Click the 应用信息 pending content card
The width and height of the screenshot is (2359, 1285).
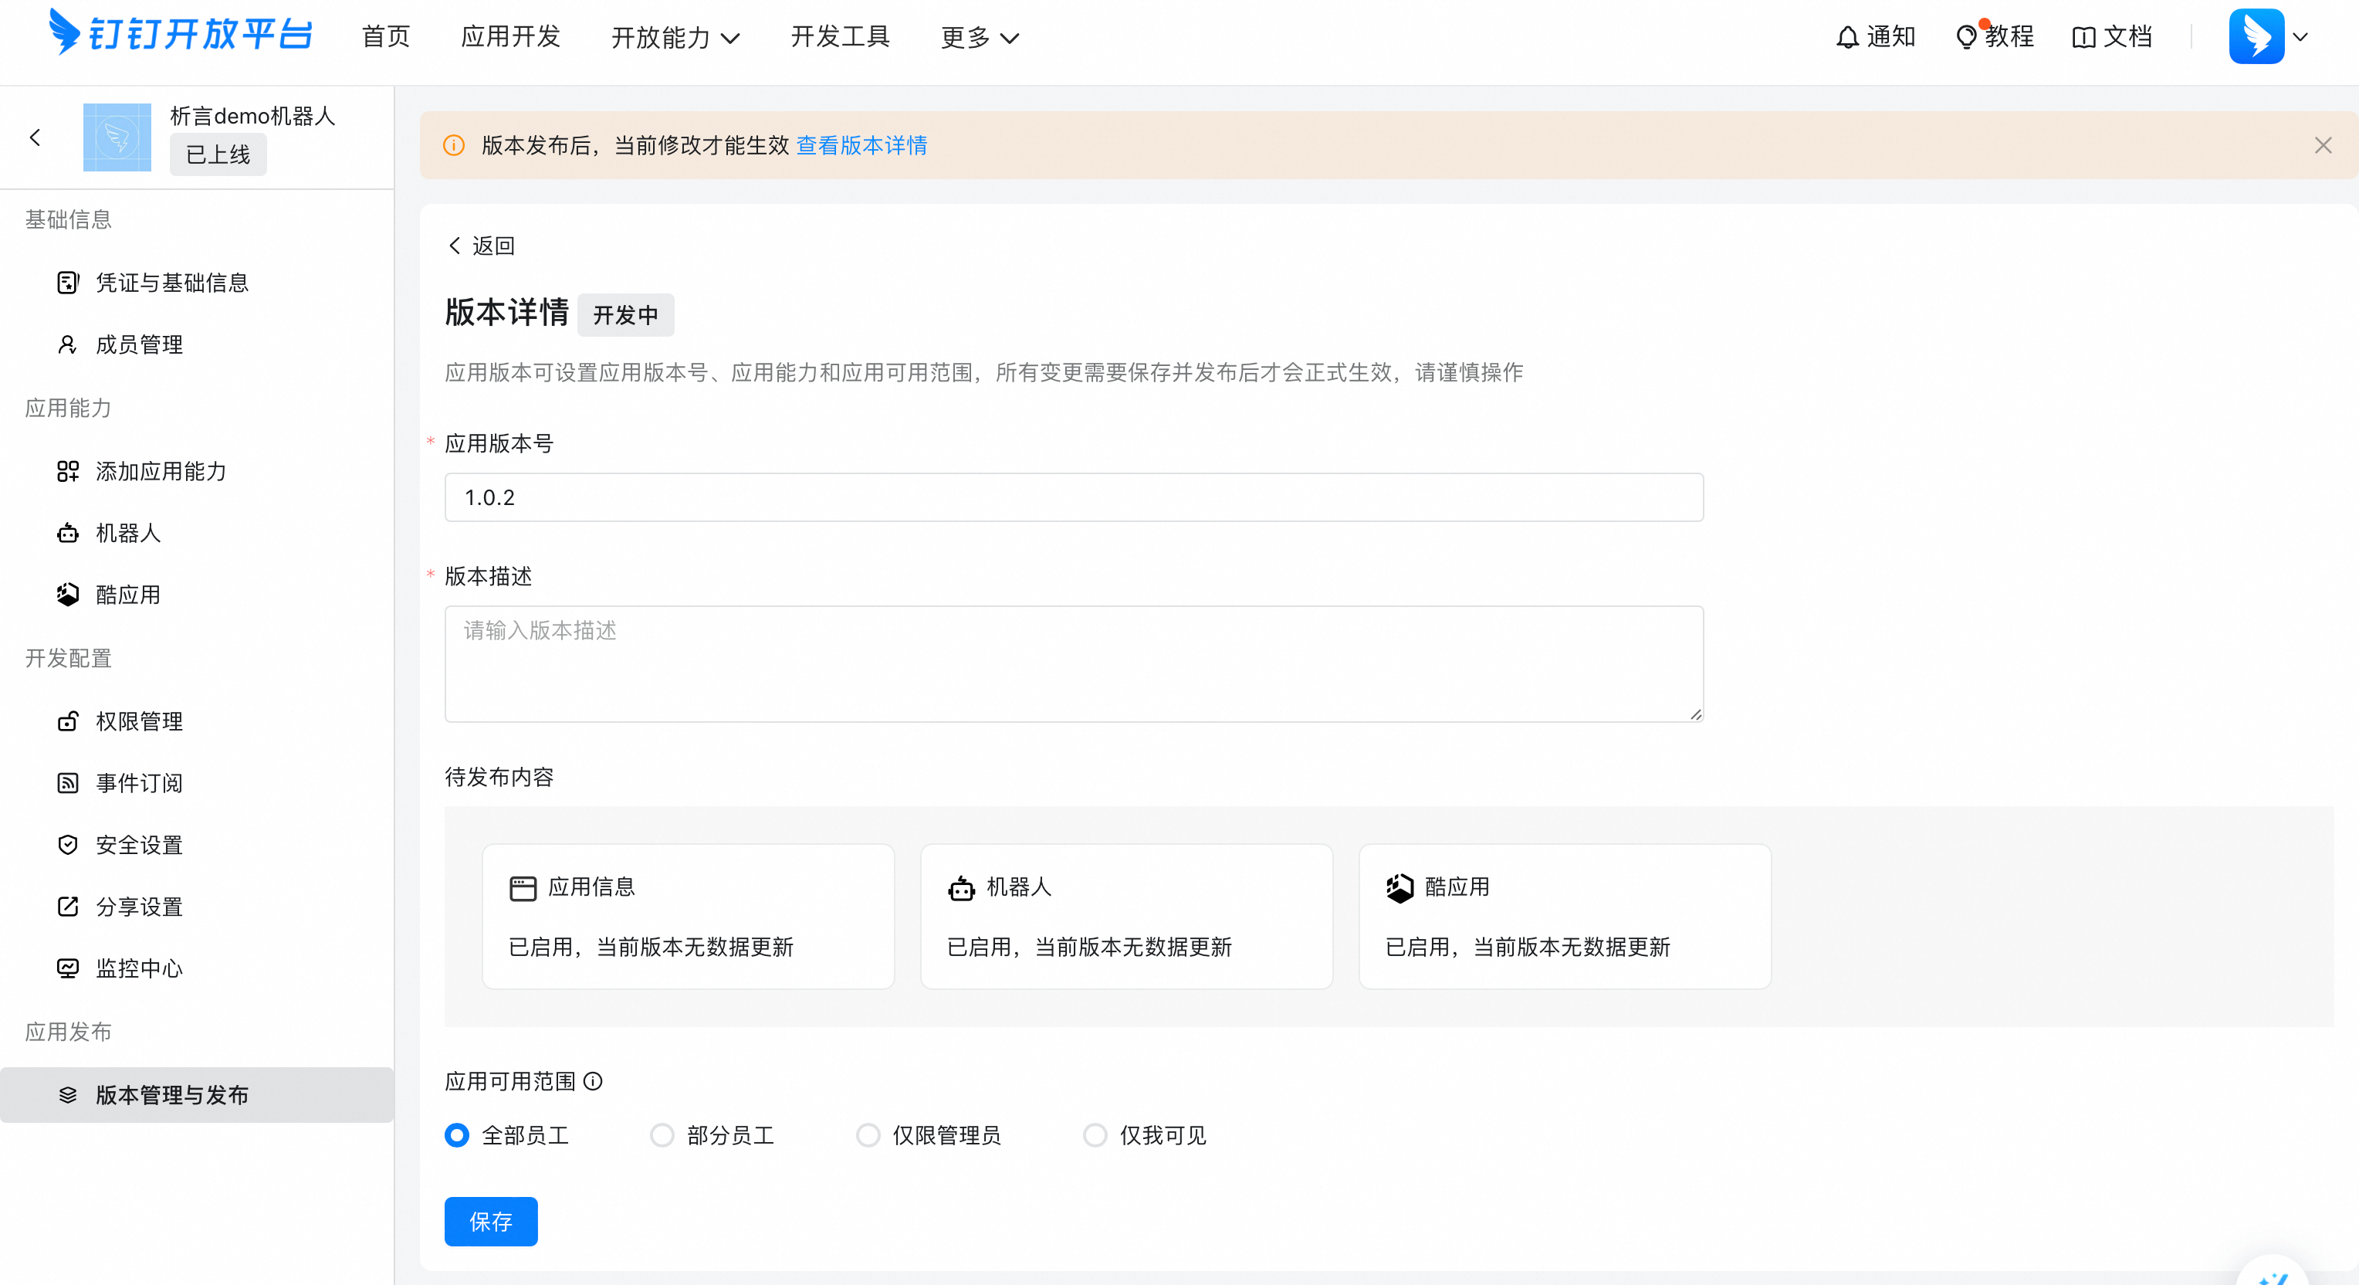click(689, 917)
